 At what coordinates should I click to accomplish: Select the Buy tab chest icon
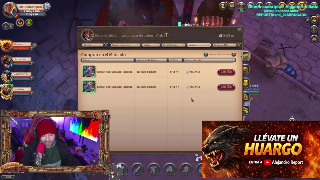pyautogui.click(x=246, y=56)
